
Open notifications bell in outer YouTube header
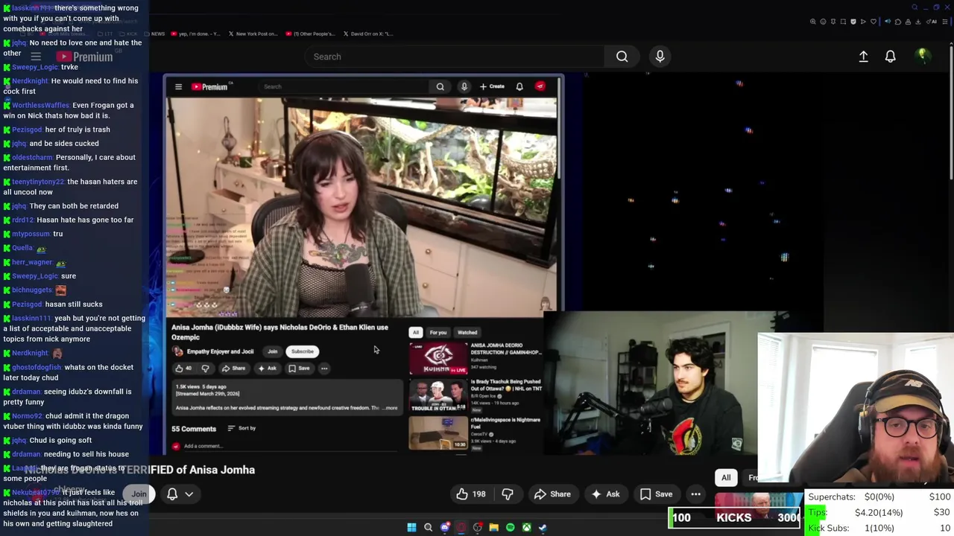[x=890, y=57]
